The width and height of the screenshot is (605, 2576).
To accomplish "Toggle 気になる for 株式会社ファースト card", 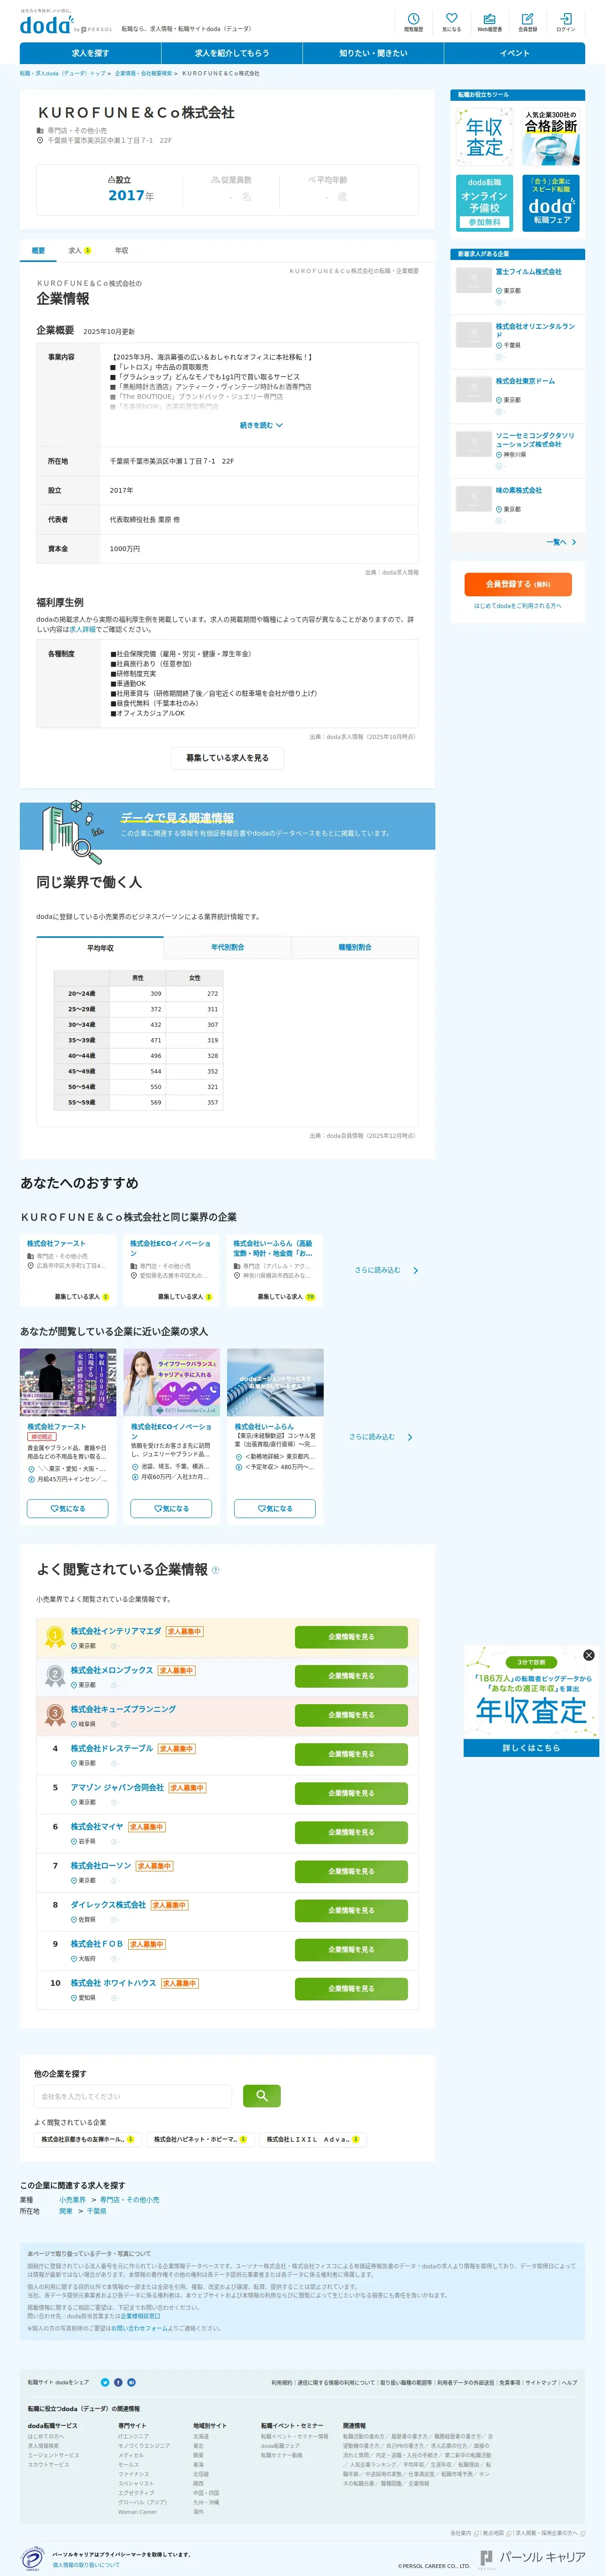I will click(x=67, y=1508).
